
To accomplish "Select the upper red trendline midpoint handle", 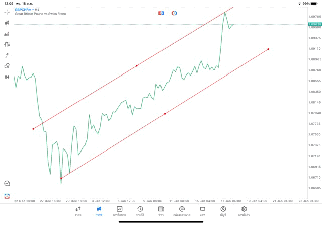I will click(137, 66).
